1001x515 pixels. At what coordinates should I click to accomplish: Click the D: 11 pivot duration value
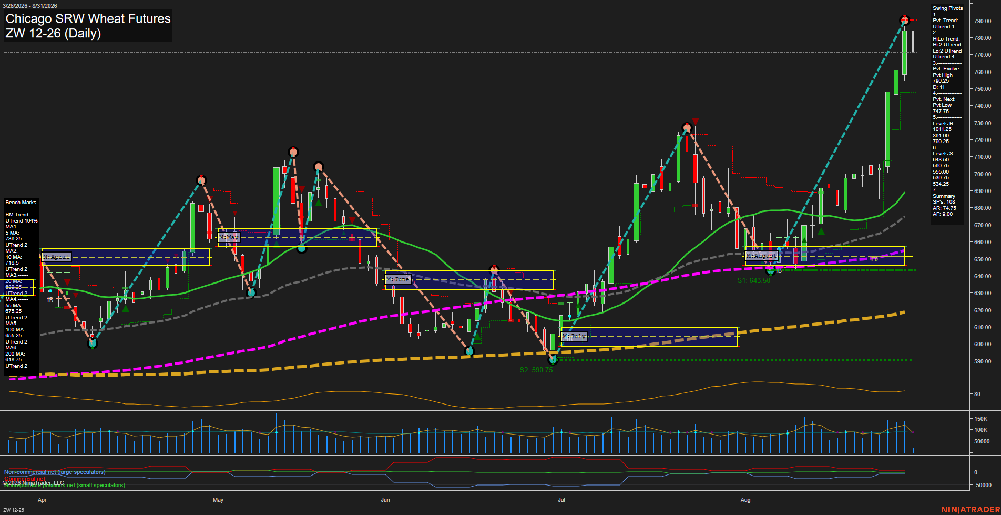pos(939,87)
